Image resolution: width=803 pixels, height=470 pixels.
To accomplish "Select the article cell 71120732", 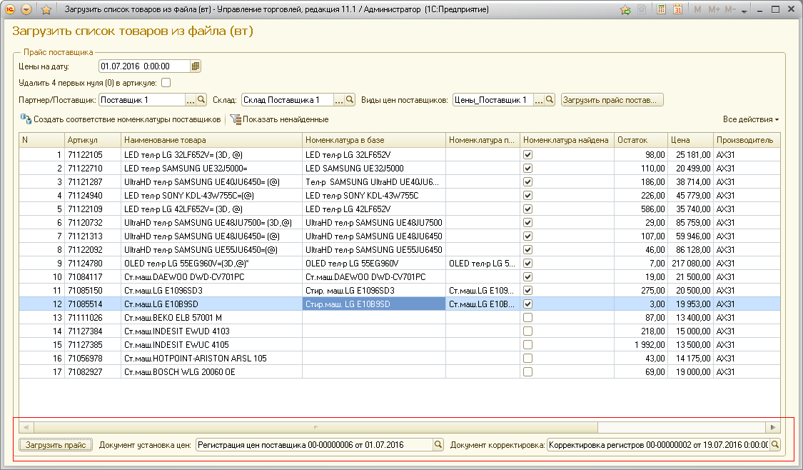I will [93, 222].
